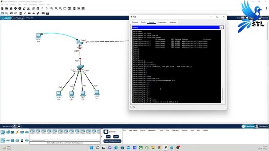The height and width of the screenshot is (151, 269).
Task: Open the Config tab in PC window
Action: 143,22
